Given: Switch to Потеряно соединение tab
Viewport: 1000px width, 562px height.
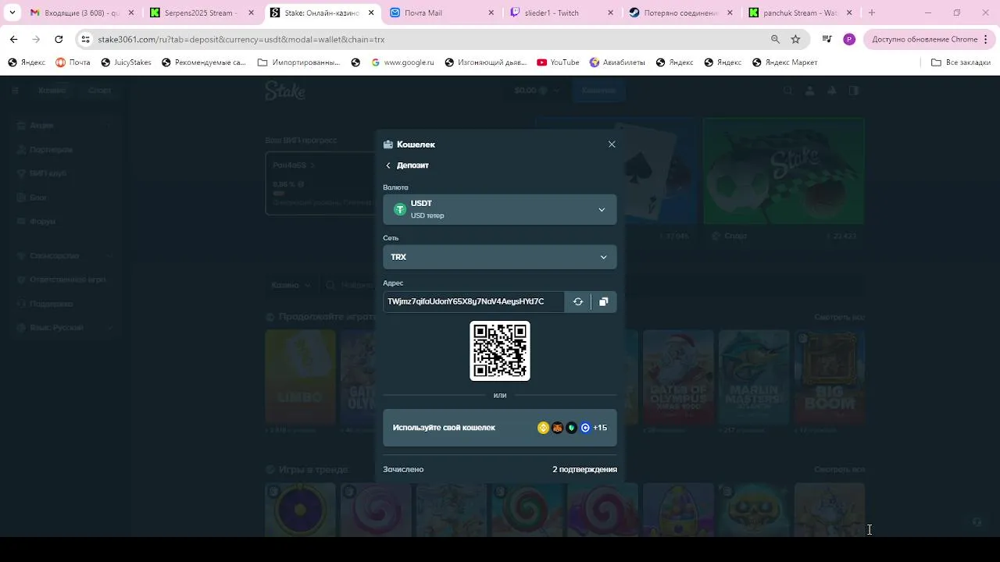Looking at the screenshot, I should [x=680, y=13].
